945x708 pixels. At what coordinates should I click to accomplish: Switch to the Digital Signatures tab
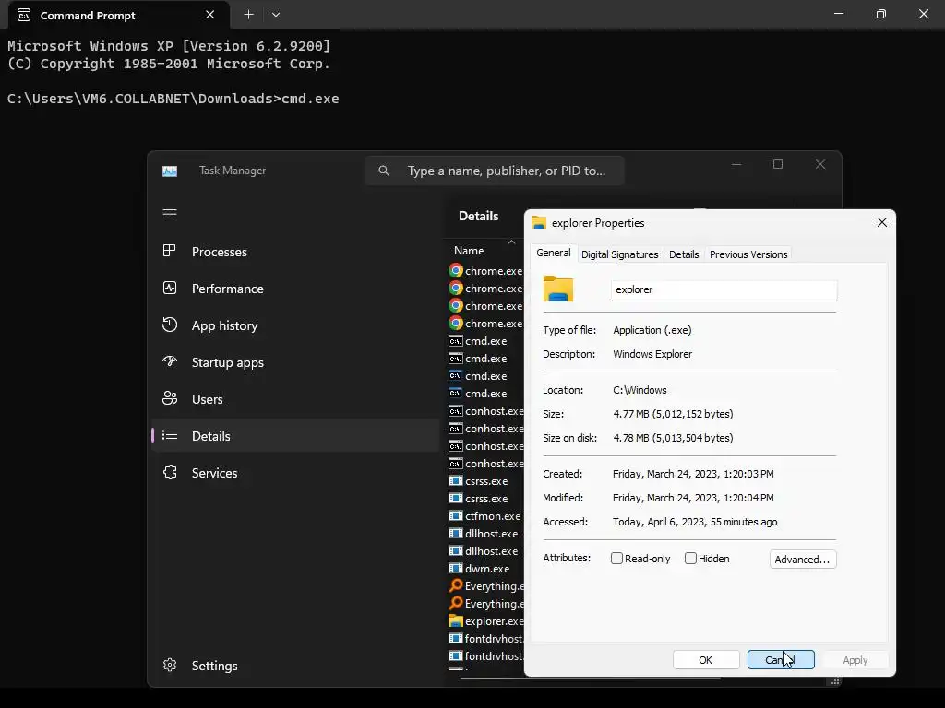pos(619,254)
